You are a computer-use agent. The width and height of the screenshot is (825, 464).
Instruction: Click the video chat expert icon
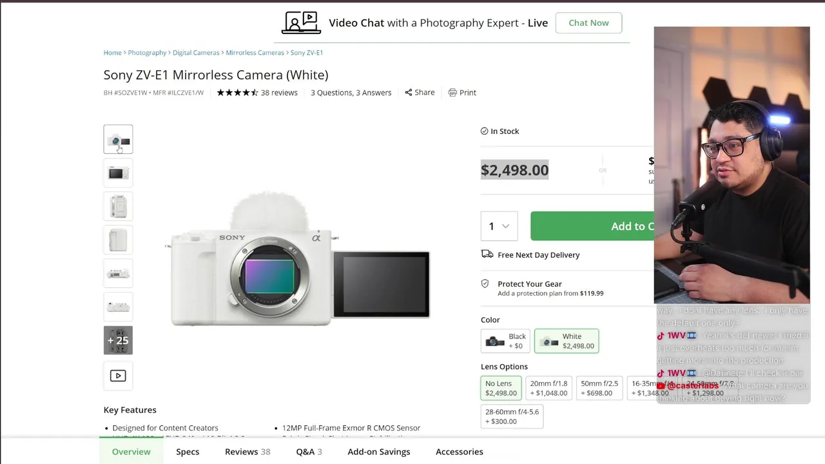301,23
